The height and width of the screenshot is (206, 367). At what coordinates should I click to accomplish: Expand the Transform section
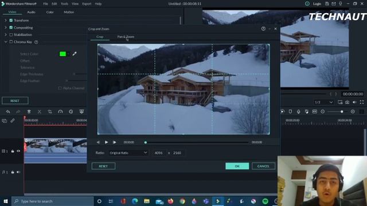pyautogui.click(x=6, y=21)
